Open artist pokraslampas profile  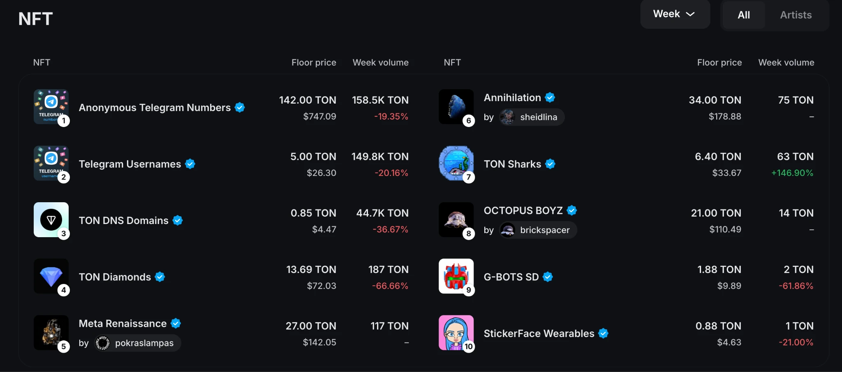(x=138, y=343)
